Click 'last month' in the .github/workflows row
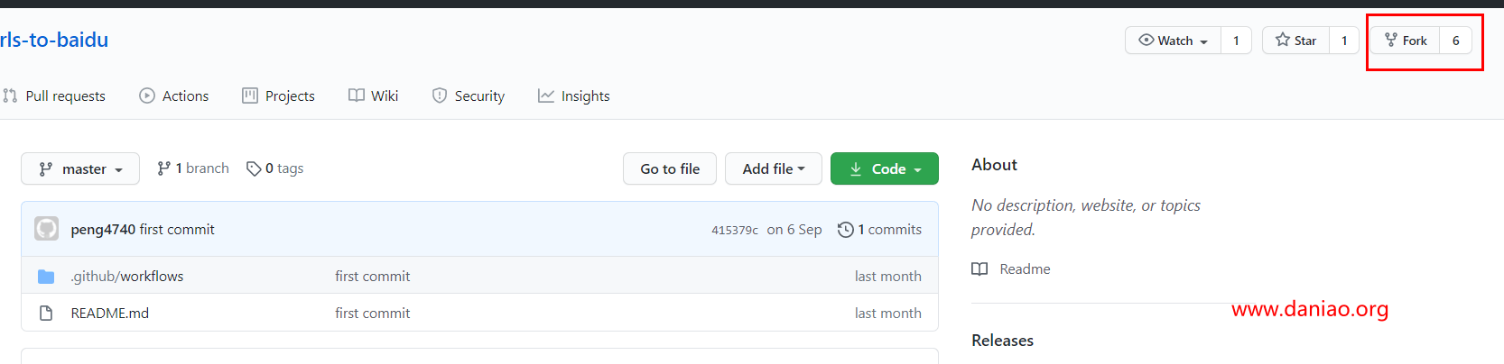 point(888,277)
